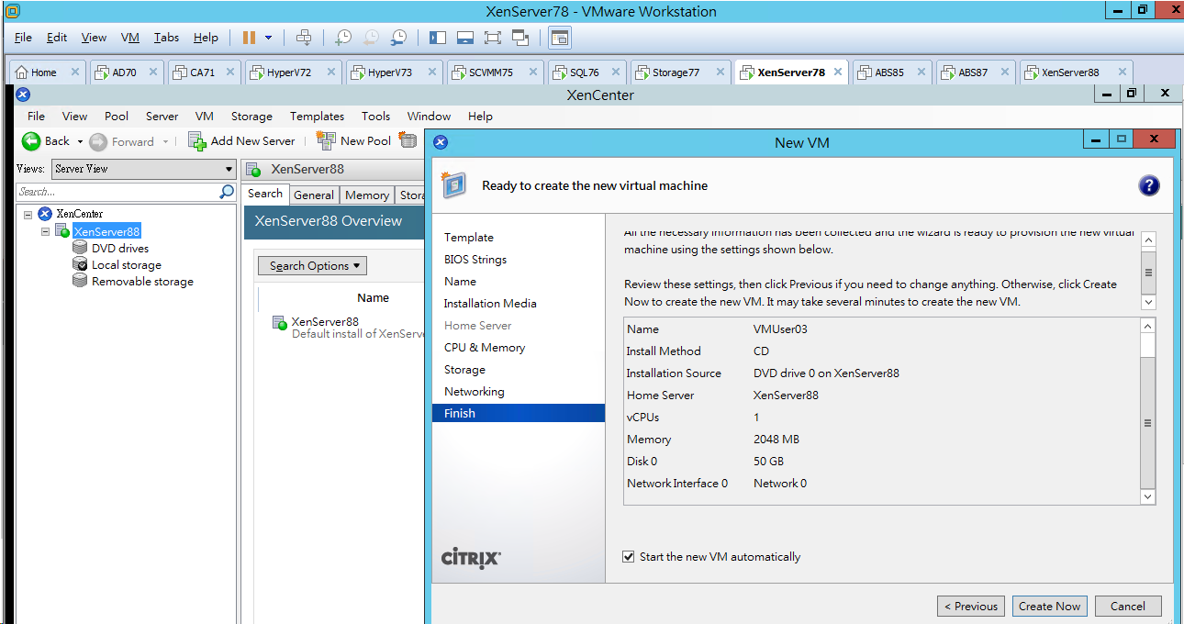
Task: Toggle the VMware library sidebar icon
Action: (438, 38)
